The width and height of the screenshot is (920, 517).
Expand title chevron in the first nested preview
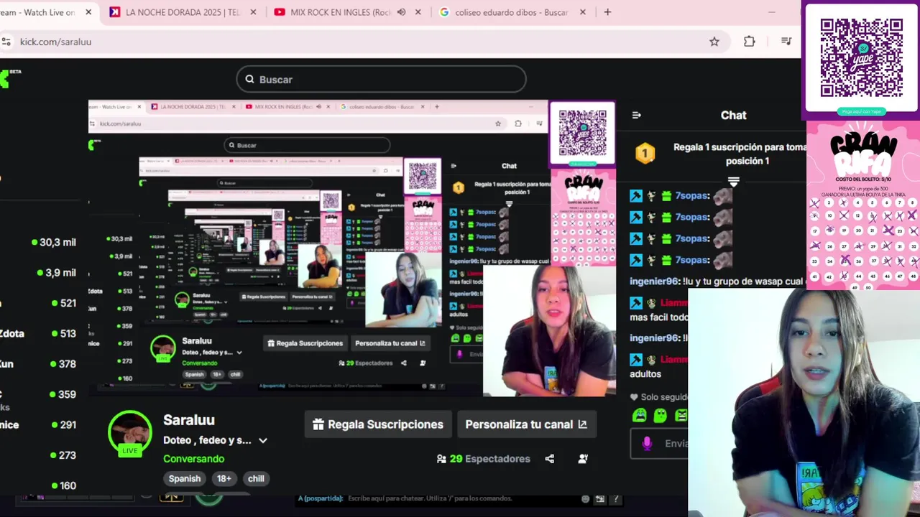(x=239, y=353)
